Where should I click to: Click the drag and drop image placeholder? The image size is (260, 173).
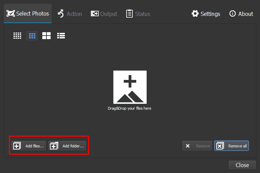(130, 87)
